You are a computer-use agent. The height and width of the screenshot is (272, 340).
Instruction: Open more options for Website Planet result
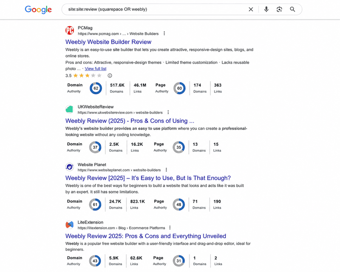[x=166, y=170]
